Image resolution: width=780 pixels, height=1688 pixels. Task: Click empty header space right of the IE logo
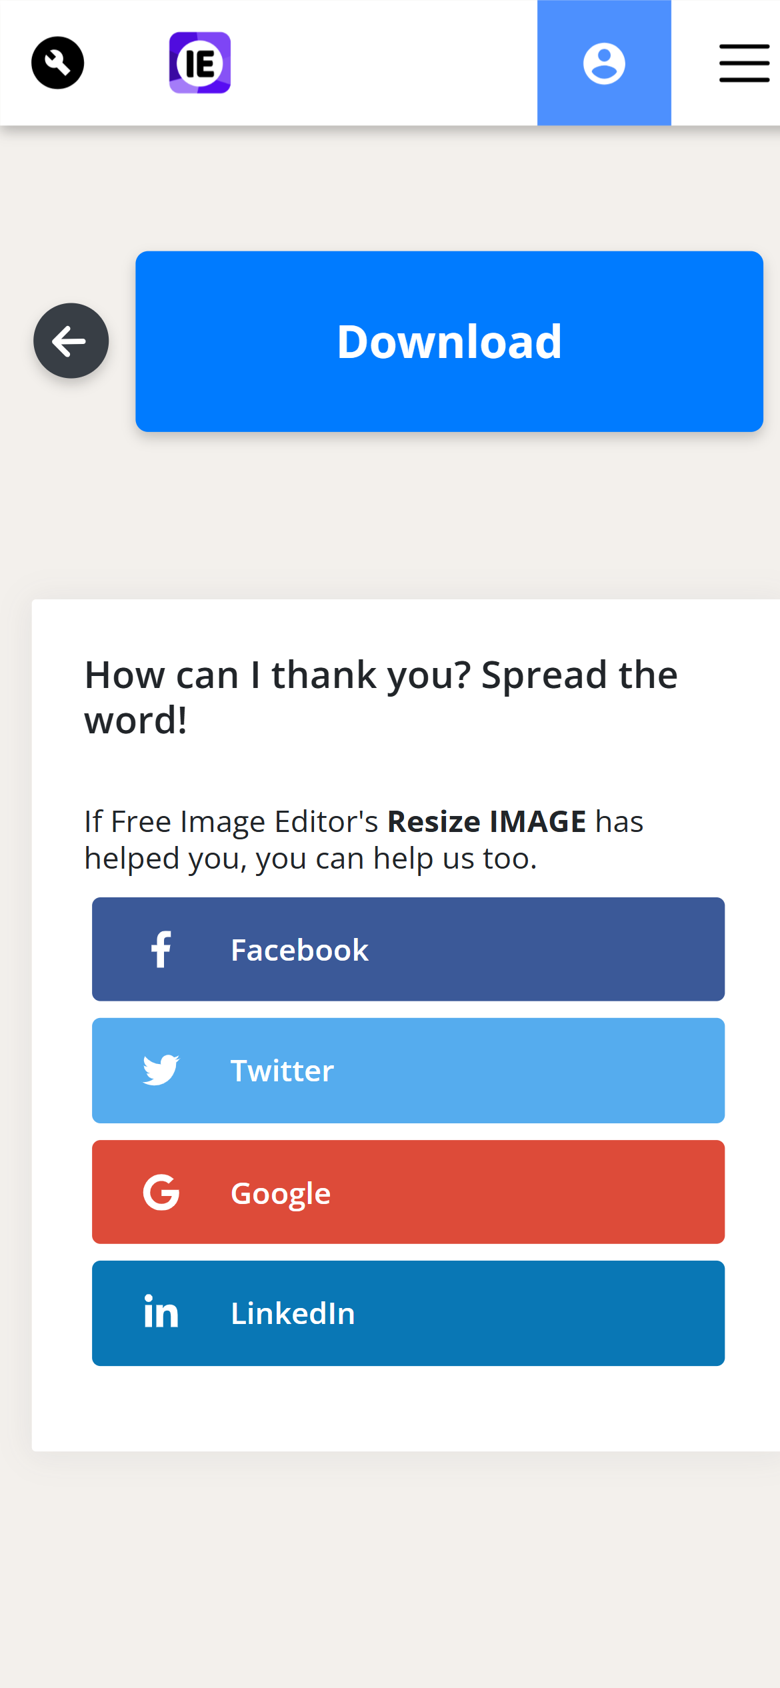coord(380,63)
